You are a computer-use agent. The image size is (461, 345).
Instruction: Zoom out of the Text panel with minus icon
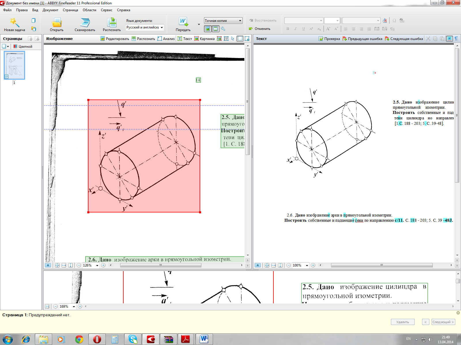288,265
